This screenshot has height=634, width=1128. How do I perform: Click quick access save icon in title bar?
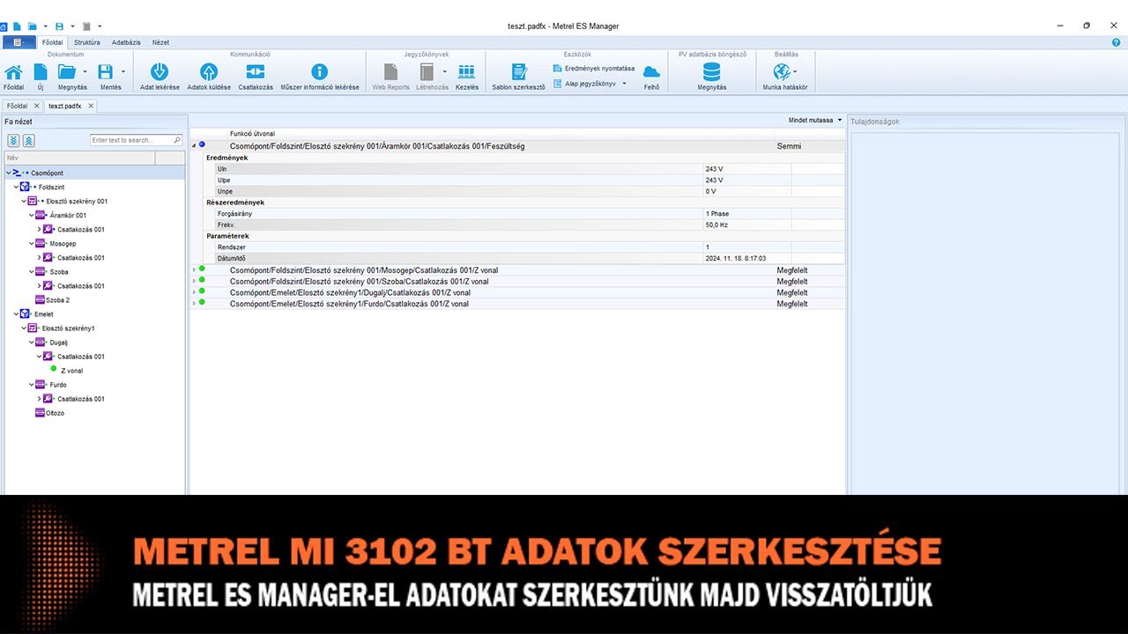tap(59, 26)
